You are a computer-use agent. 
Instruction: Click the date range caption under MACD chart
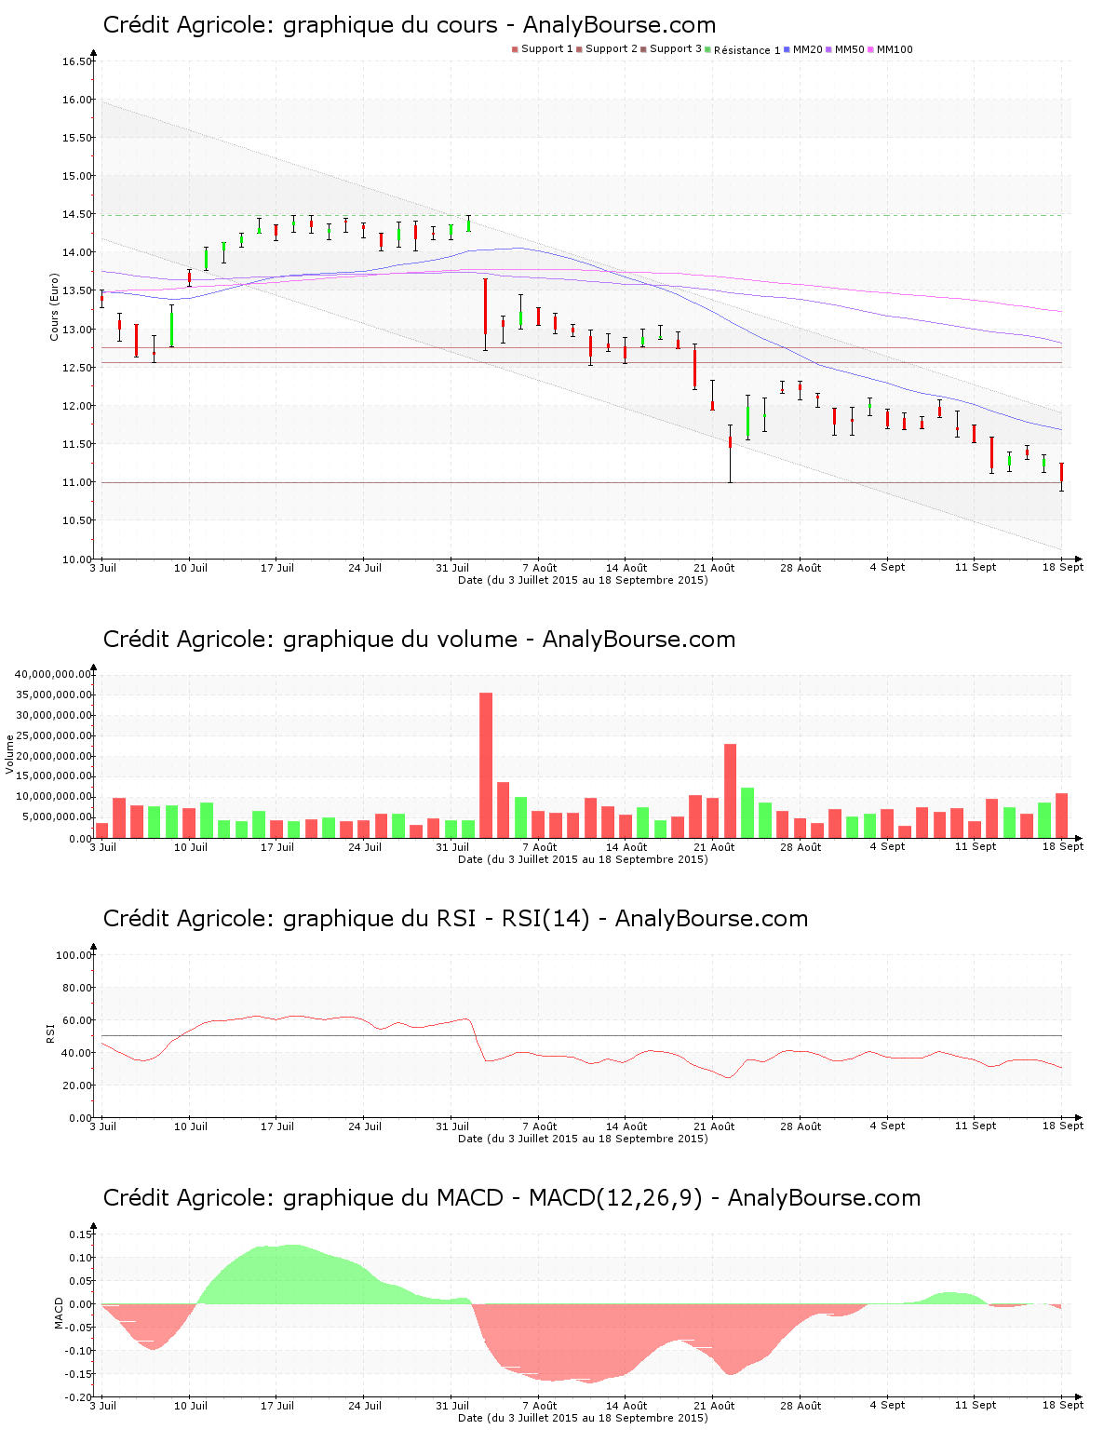(x=583, y=1418)
